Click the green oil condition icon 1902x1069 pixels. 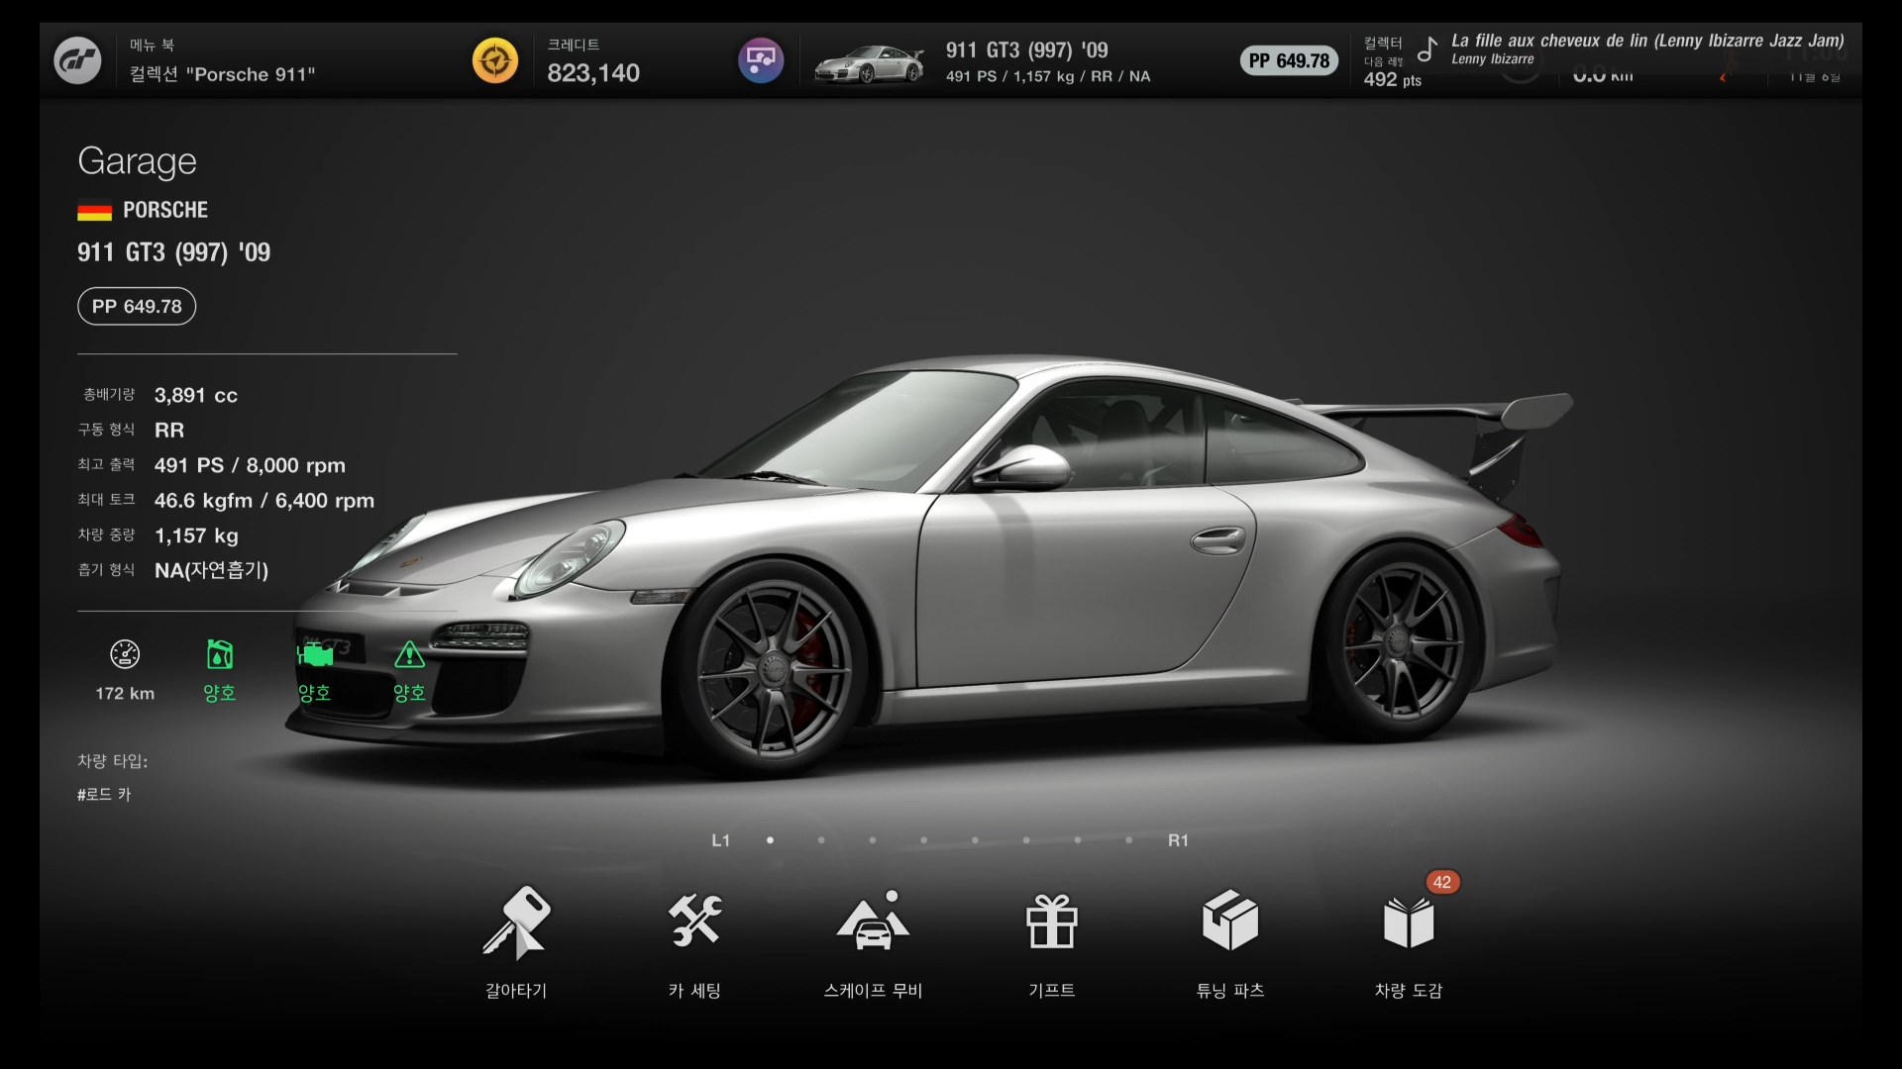point(219,655)
